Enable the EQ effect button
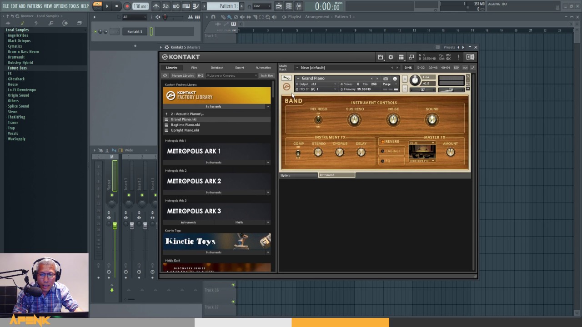Viewport: 582px width, 327px height. coord(391,161)
